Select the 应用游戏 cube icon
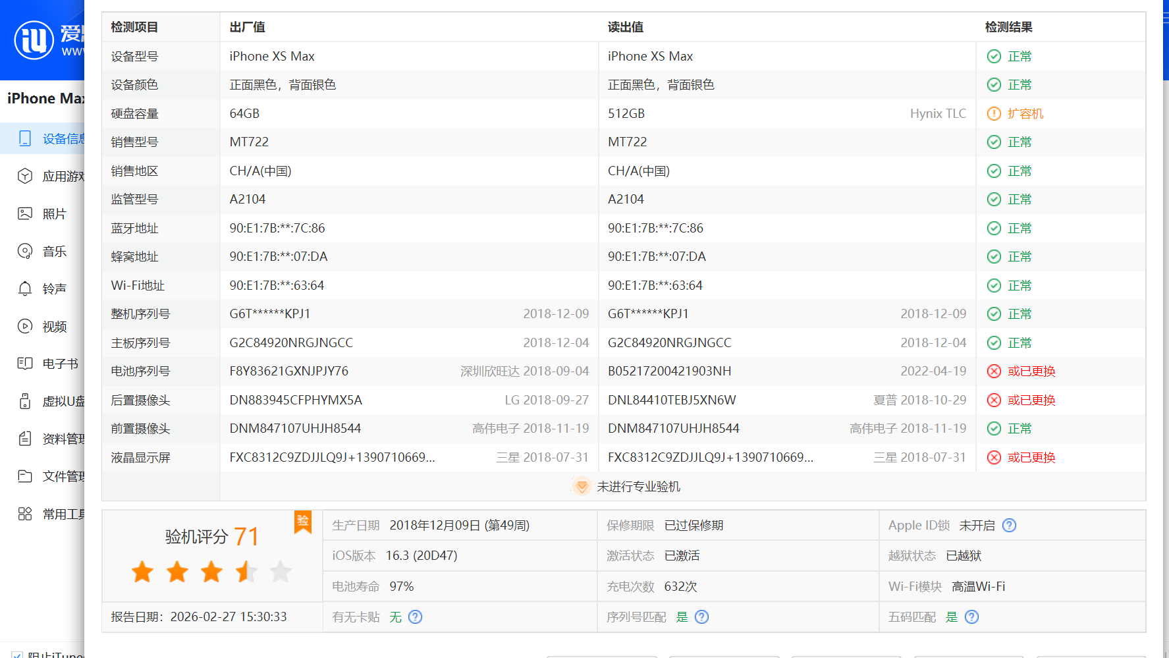 (x=25, y=176)
